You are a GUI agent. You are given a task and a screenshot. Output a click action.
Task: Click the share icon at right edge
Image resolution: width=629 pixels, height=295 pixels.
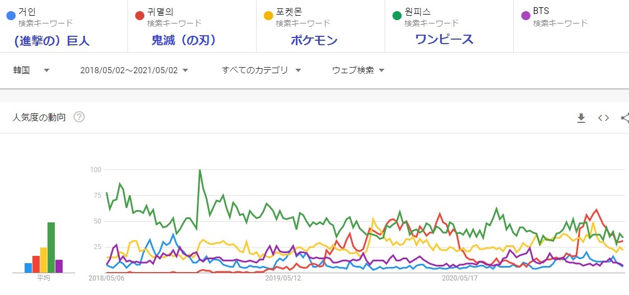click(x=625, y=117)
